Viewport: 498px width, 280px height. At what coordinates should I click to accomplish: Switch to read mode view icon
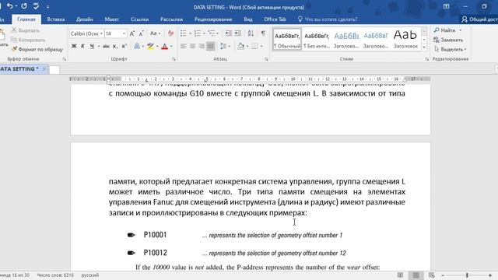click(400, 275)
